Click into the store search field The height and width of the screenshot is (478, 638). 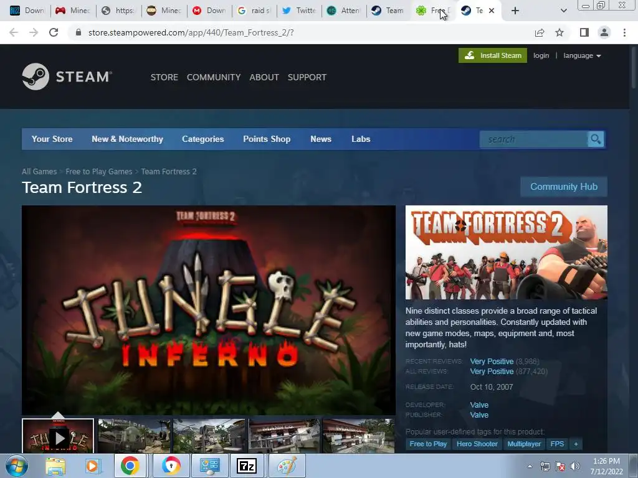pos(533,139)
